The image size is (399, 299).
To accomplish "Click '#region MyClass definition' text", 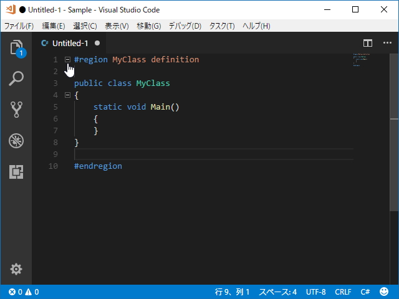I will point(137,60).
